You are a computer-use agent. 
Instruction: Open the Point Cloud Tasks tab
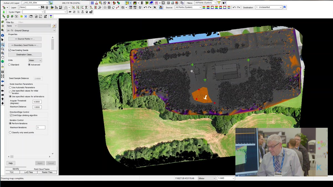[x=42, y=169]
